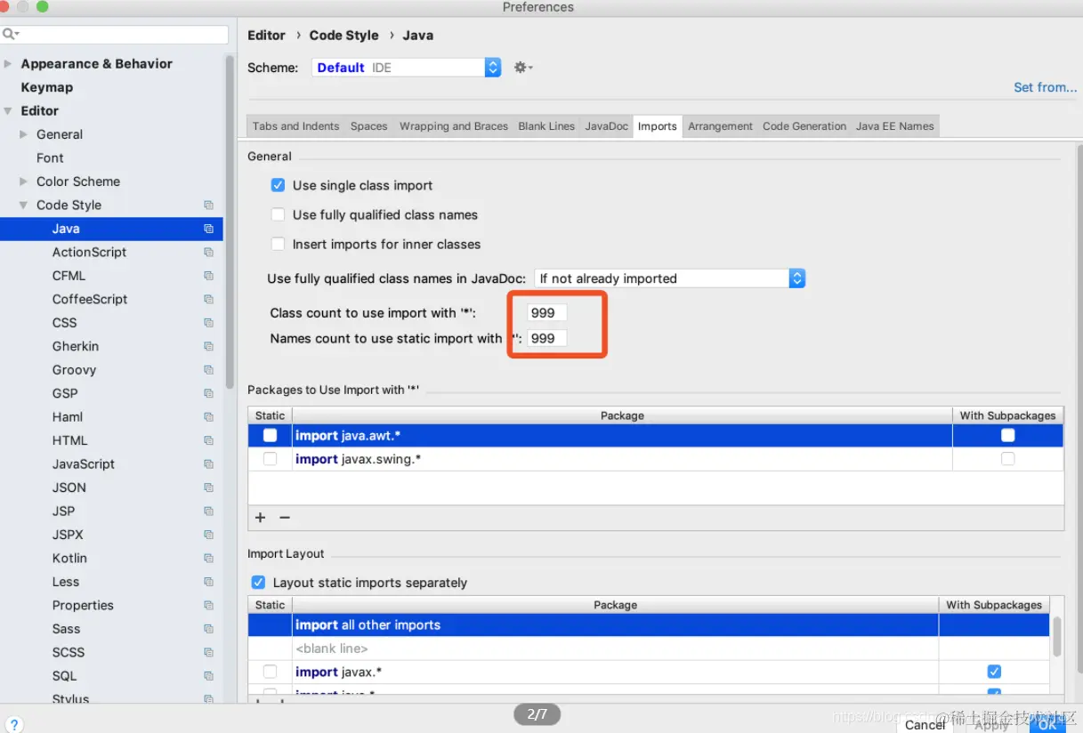
Task: Toggle With Subpackages for javax.swing.*
Action: point(1007,459)
